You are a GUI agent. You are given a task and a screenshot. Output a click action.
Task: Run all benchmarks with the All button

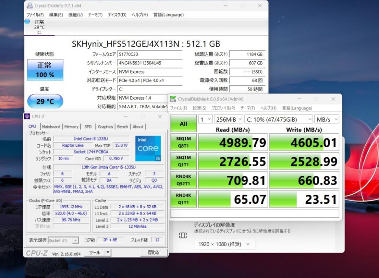click(x=183, y=123)
